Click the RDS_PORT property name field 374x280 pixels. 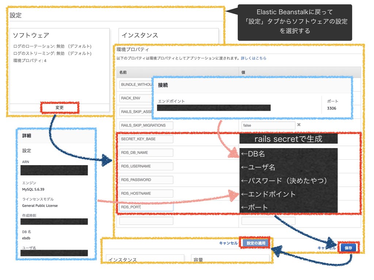146,207
